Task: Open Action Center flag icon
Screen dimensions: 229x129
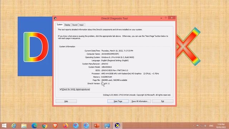Action: [x=198, y=126]
